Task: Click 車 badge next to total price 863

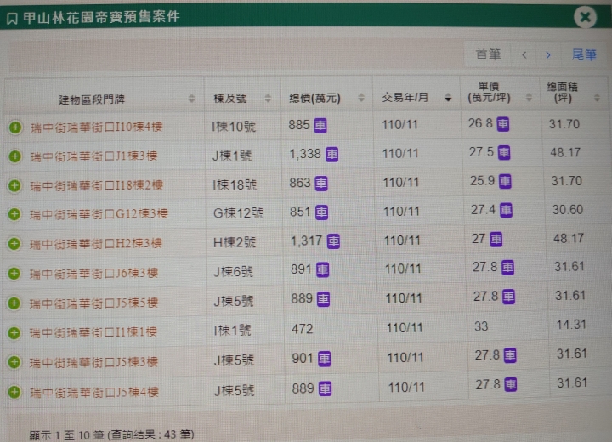Action: [x=321, y=183]
